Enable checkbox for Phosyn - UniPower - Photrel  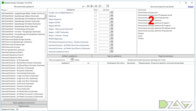96,35
